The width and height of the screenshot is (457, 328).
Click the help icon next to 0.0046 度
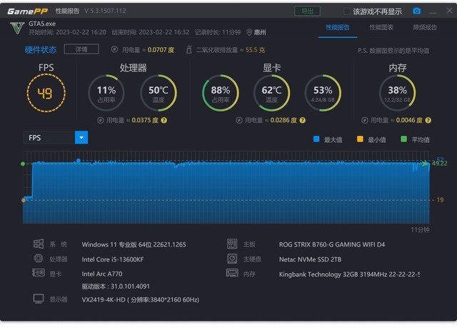428,120
